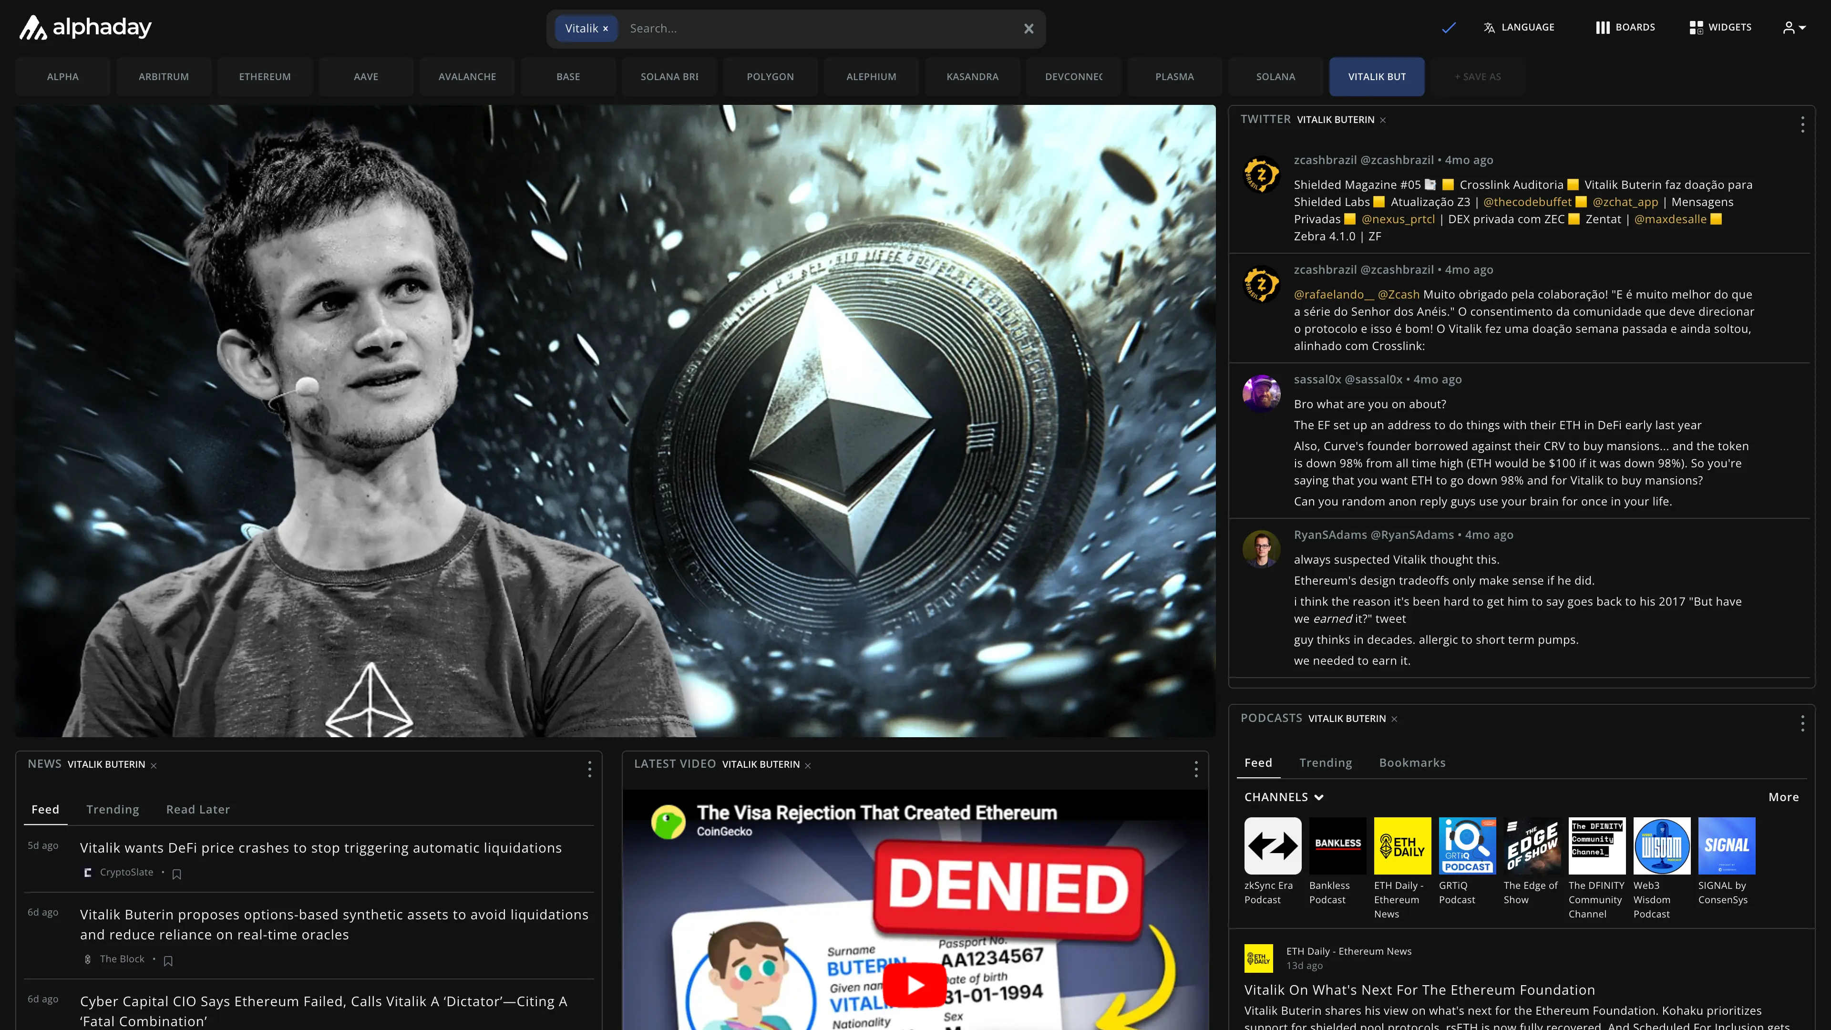Screen dimensions: 1831x1030
Task: Click More to see additional channels
Action: point(1783,797)
